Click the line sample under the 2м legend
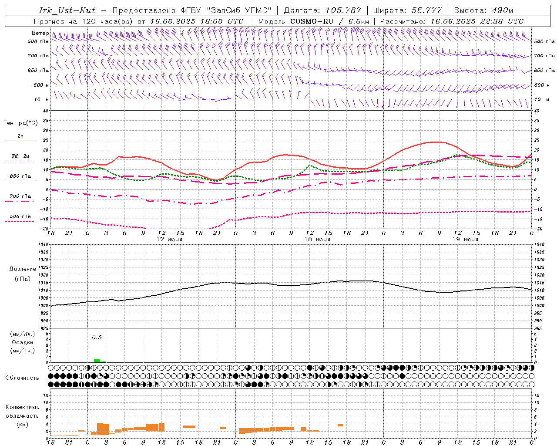Viewport: 557px width, 446px height. [x=20, y=141]
